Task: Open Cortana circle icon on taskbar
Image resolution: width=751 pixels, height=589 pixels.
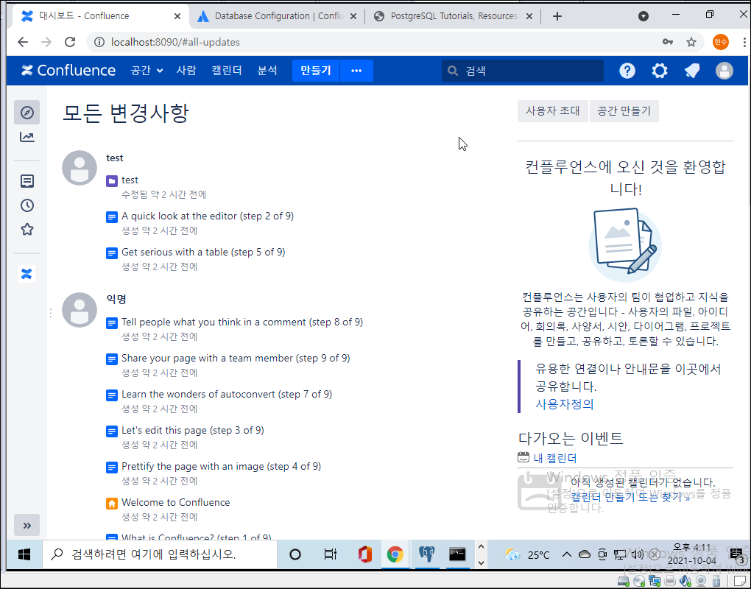Action: [295, 554]
